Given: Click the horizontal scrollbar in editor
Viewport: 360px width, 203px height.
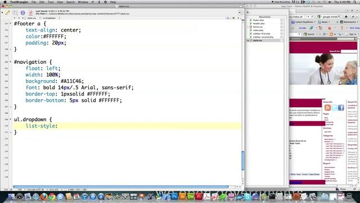Looking at the screenshot, I should click(121, 187).
